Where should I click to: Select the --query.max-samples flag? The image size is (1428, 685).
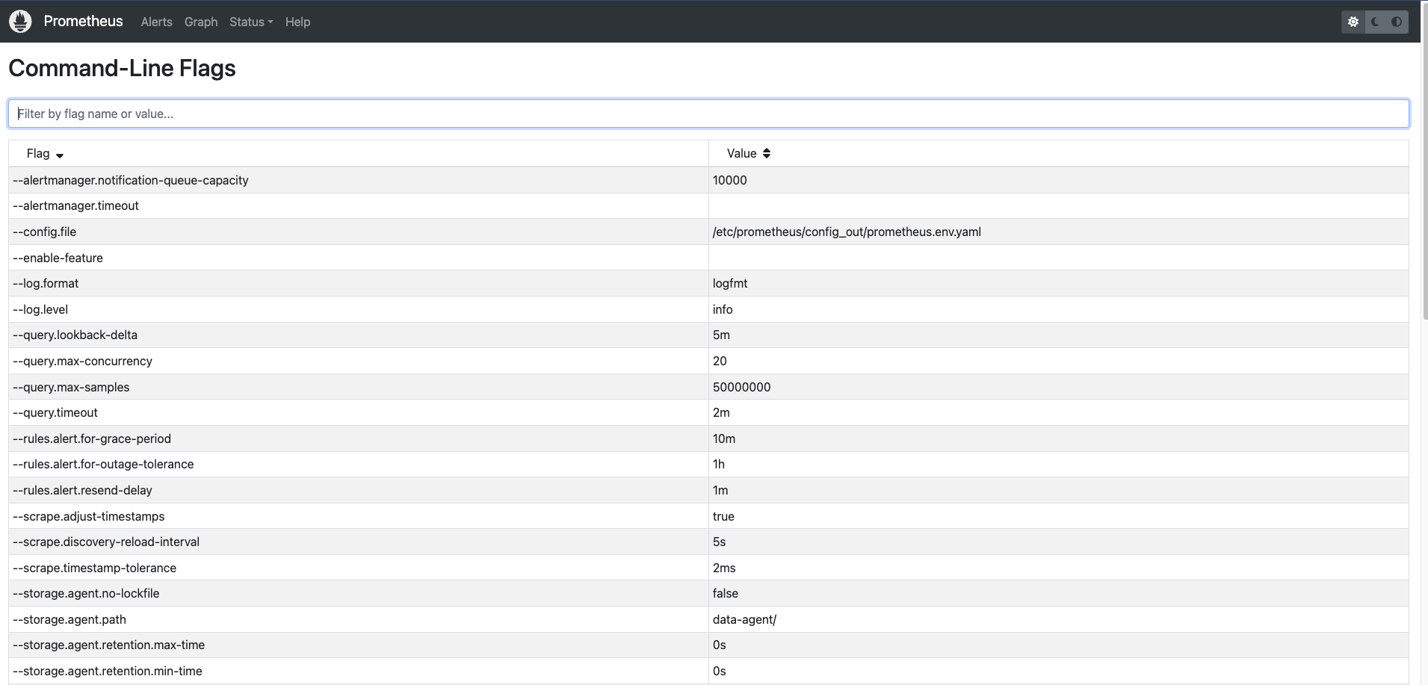[x=71, y=387]
